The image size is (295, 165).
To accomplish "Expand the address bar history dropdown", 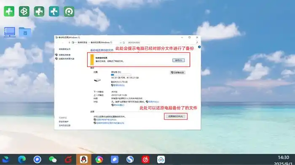I will pos(121,42).
